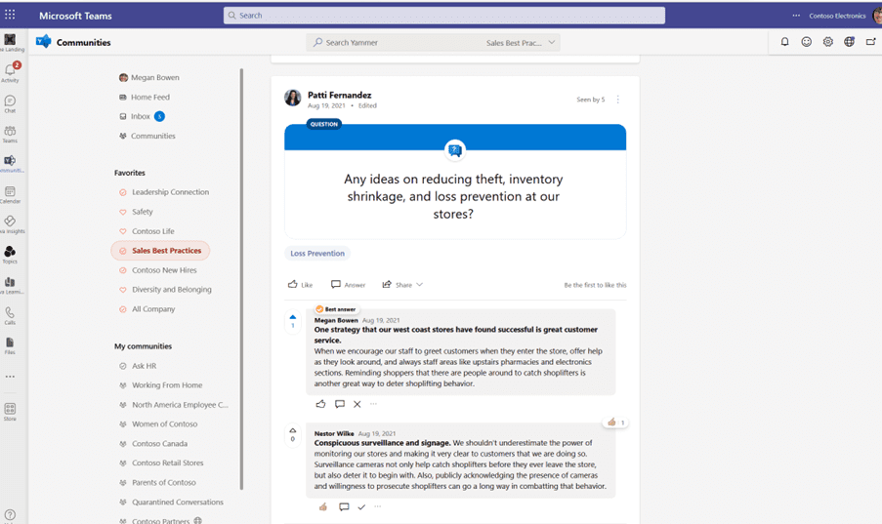
Task: Open the Yammer settings gear icon
Action: [x=827, y=42]
